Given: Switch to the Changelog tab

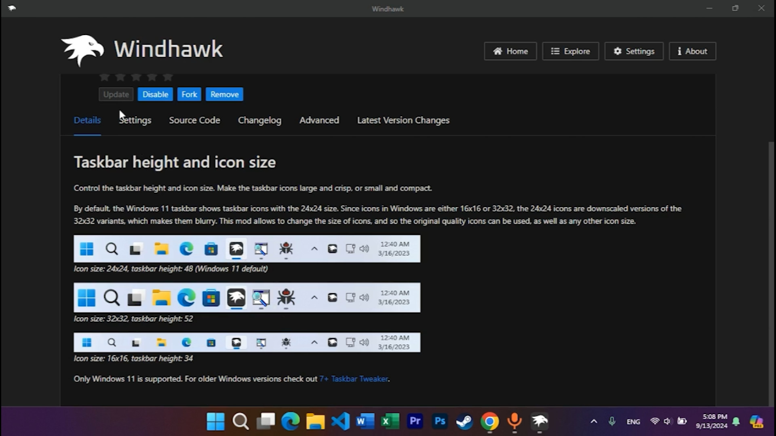Looking at the screenshot, I should [259, 120].
